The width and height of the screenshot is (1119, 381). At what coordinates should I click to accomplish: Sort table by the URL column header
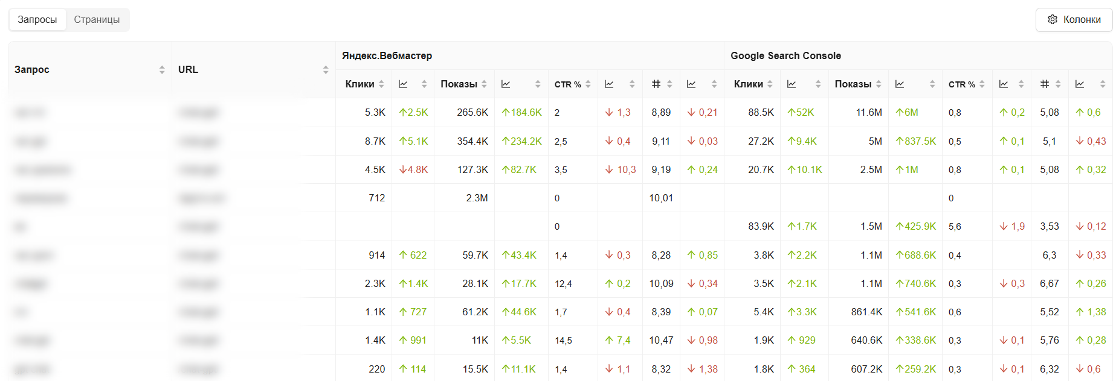188,69
